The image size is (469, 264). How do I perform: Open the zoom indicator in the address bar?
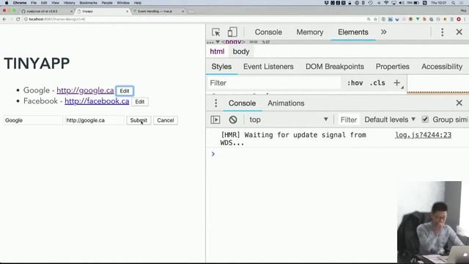click(369, 19)
